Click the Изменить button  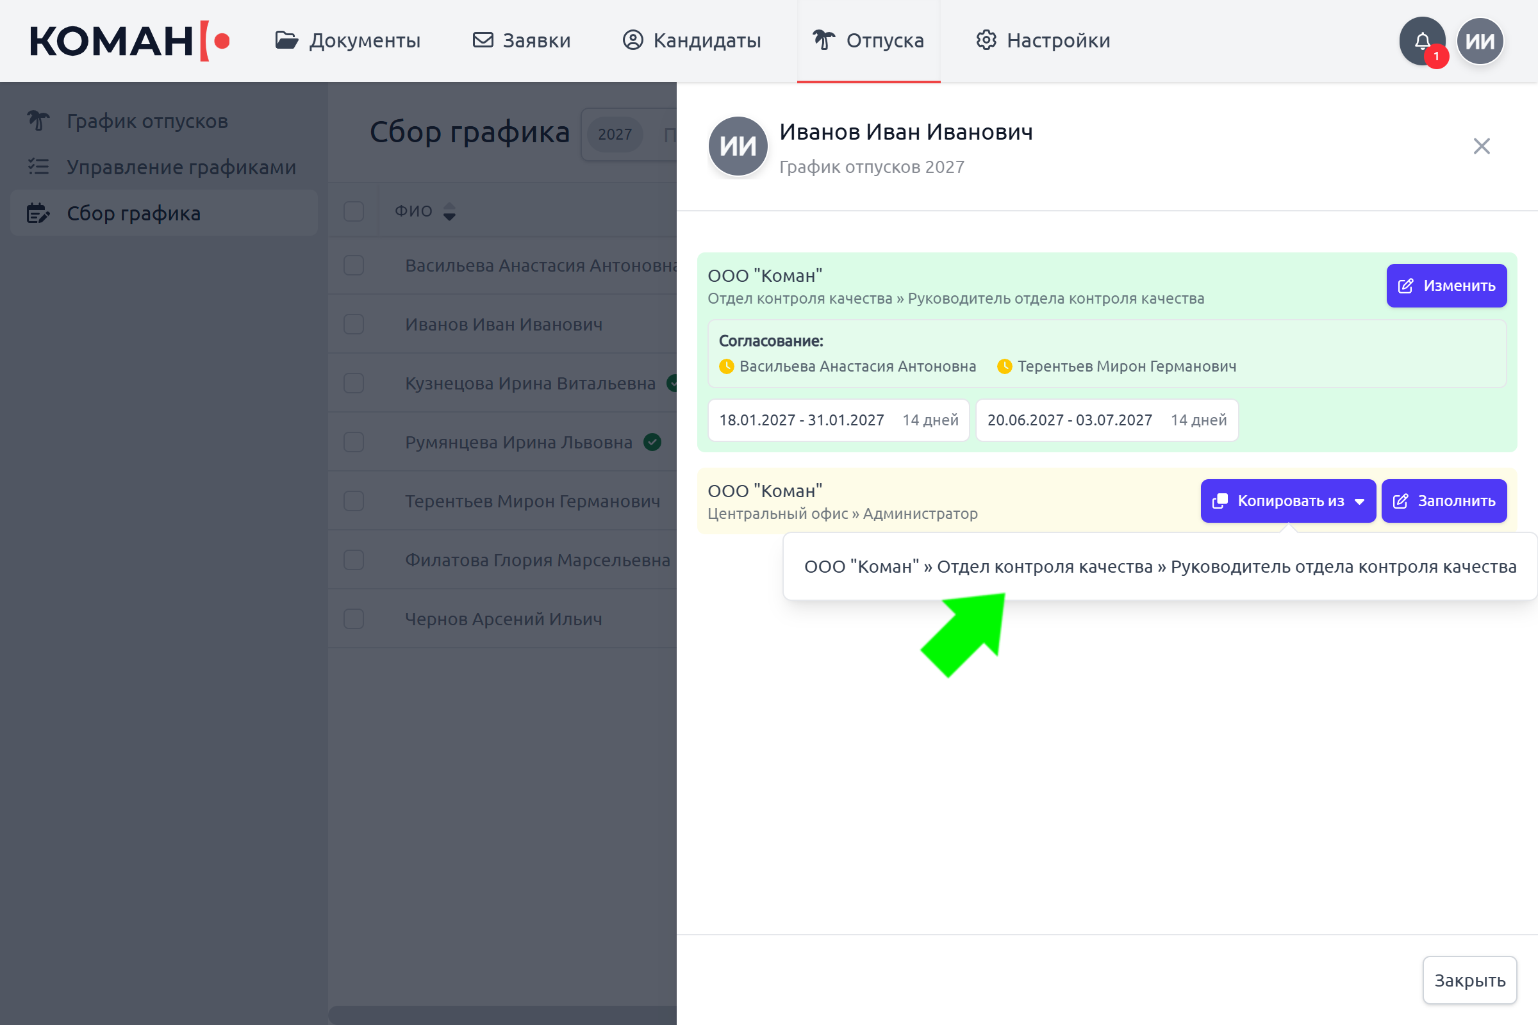click(x=1446, y=286)
